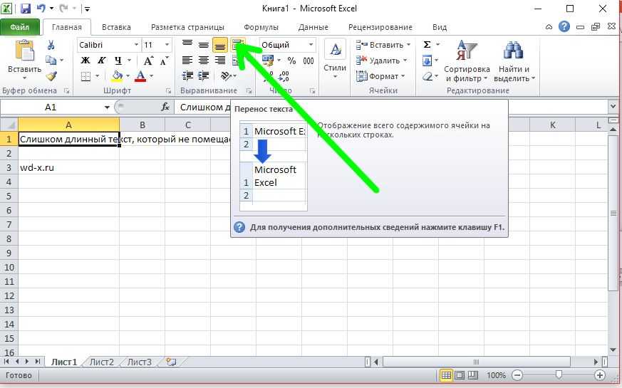Apply cell borders using the borders icon
622x388 pixels.
tap(85, 75)
